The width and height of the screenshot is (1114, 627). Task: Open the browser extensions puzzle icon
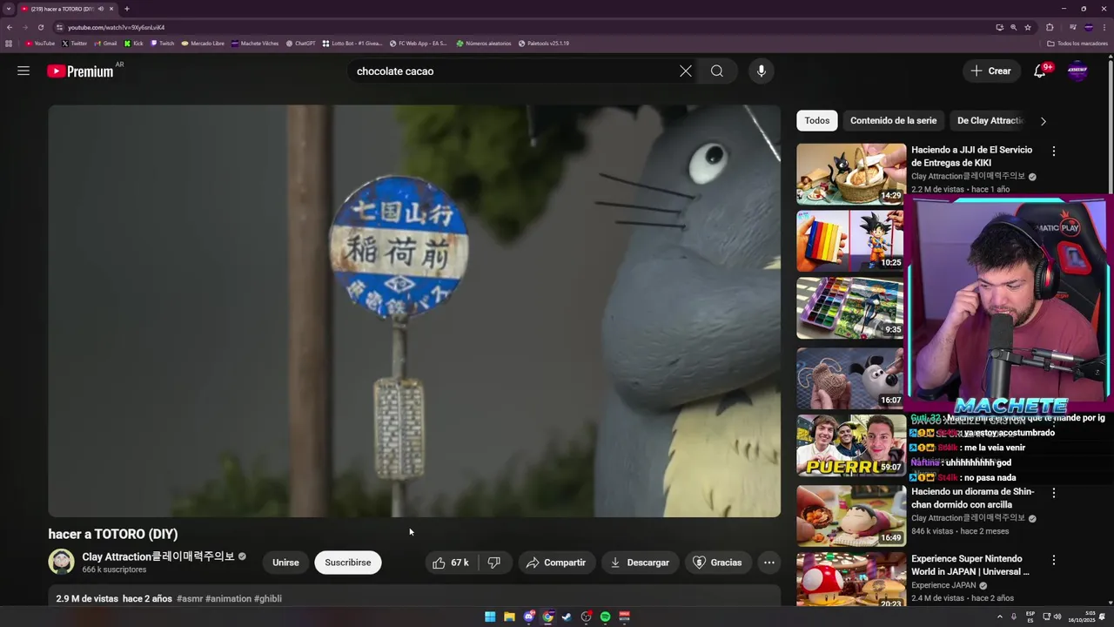tap(1050, 27)
